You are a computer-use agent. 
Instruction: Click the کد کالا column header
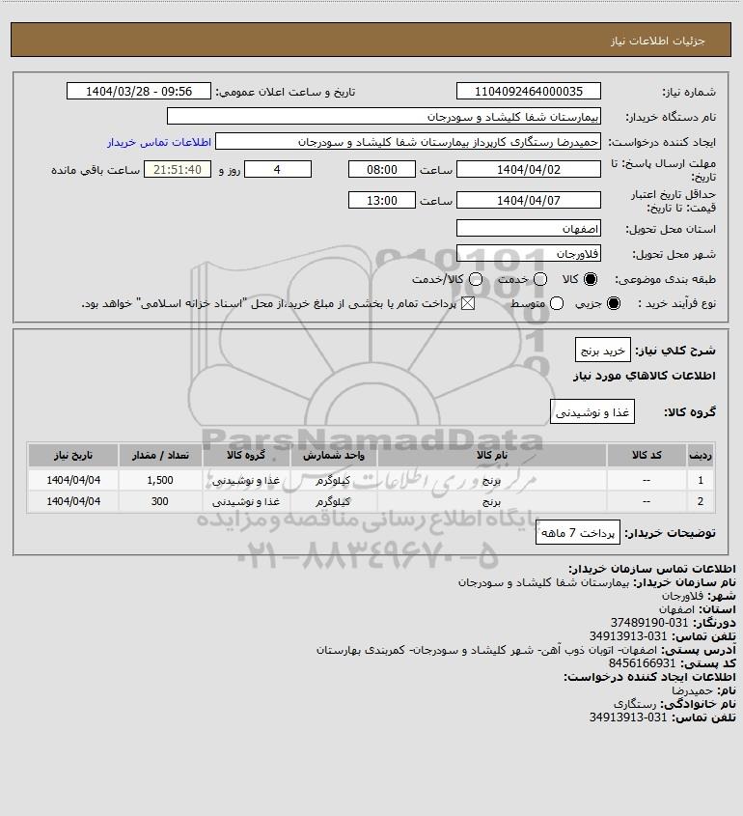tap(647, 456)
